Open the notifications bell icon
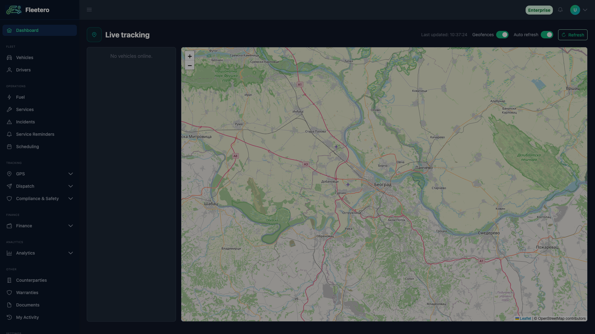The width and height of the screenshot is (595, 334). coord(560,10)
